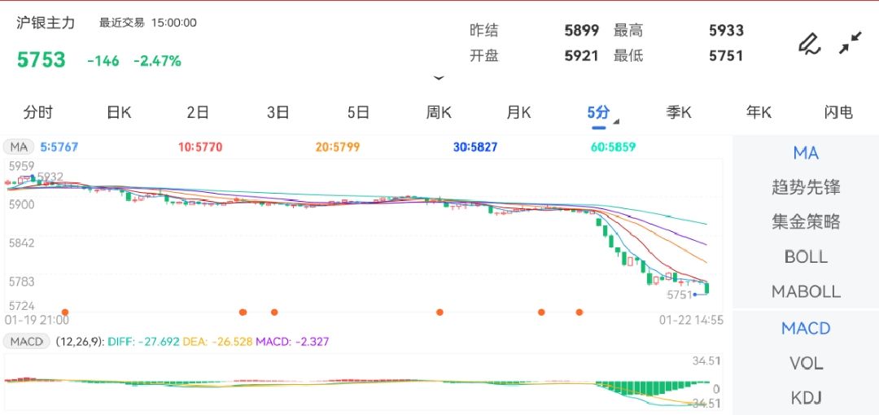The height and width of the screenshot is (415, 879).
Task: Select 集金策略 indicator
Action: (806, 222)
